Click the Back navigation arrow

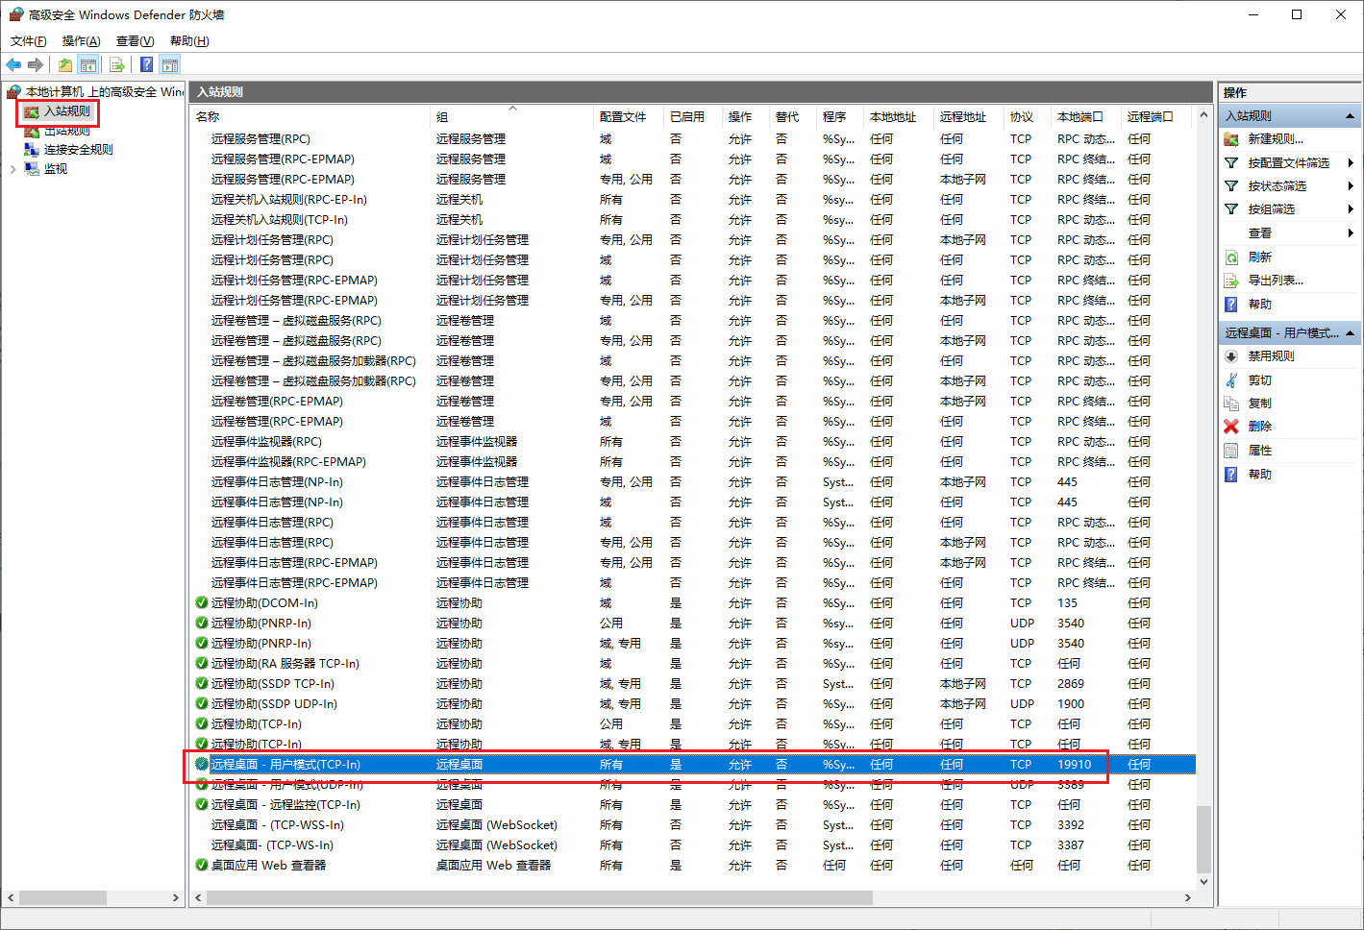click(x=12, y=64)
